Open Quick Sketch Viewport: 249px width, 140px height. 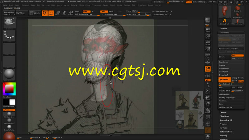coord(35,13)
